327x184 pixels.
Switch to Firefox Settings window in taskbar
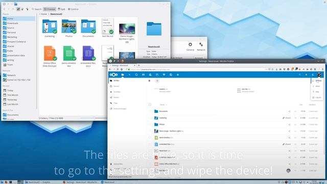pyautogui.click(x=81, y=182)
